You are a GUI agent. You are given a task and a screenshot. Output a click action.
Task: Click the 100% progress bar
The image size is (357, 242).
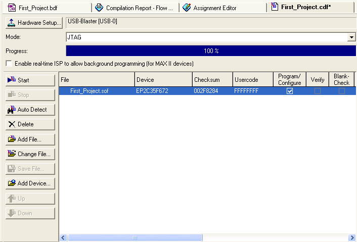tap(211, 51)
